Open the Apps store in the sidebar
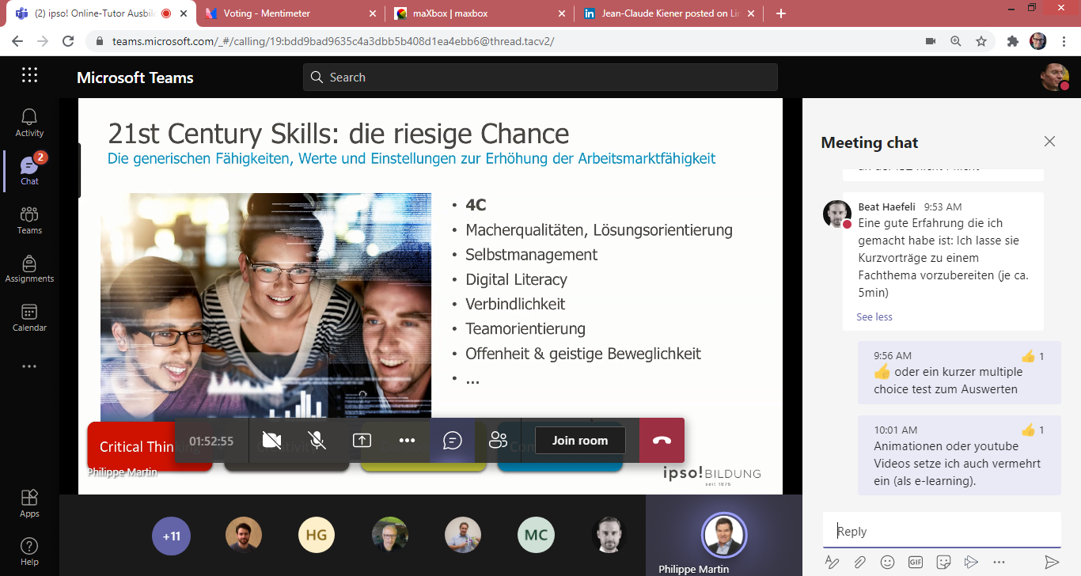 pyautogui.click(x=29, y=503)
